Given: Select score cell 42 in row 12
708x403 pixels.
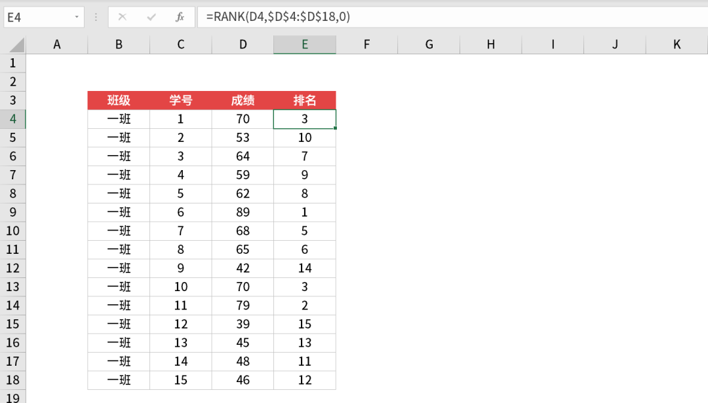Looking at the screenshot, I should pos(243,268).
